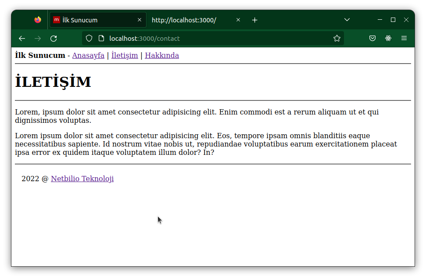Click the paragraph starting Lorem, ipsum dolor
426x279 pixels.
(197, 116)
